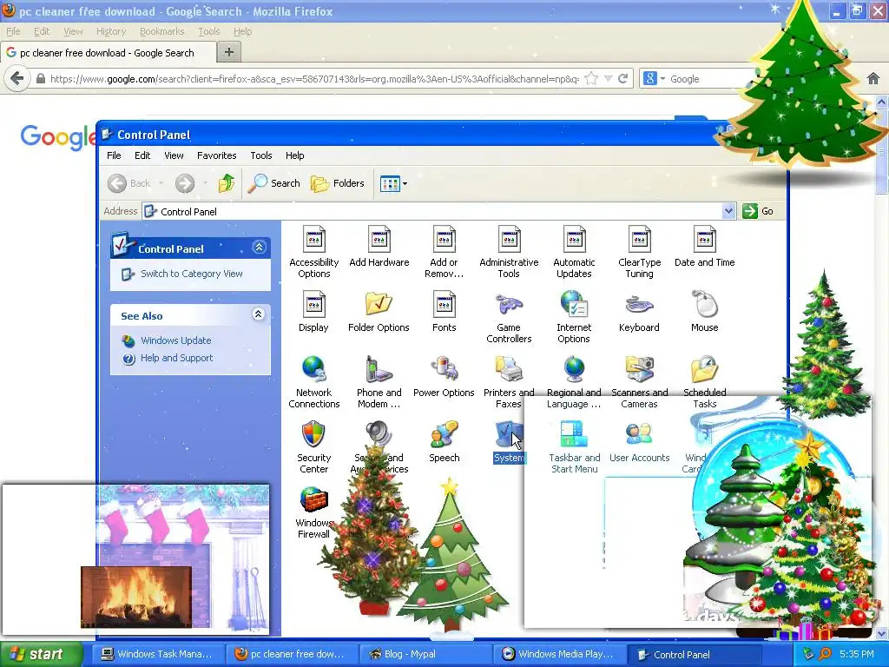Image resolution: width=889 pixels, height=667 pixels.
Task: Open Firefox URL bar history dropdown
Action: 608,79
